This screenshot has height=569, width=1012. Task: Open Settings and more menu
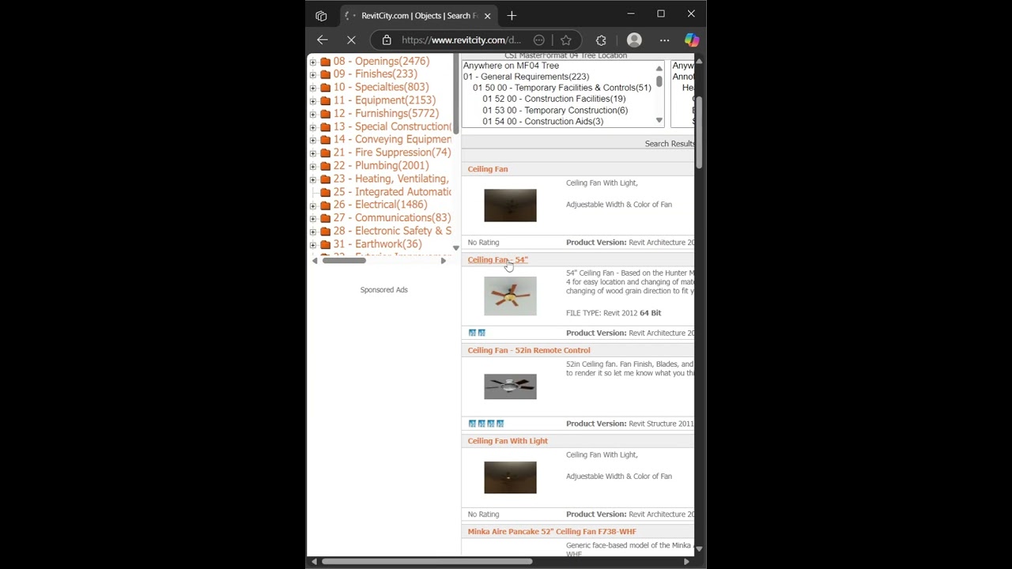coord(664,40)
